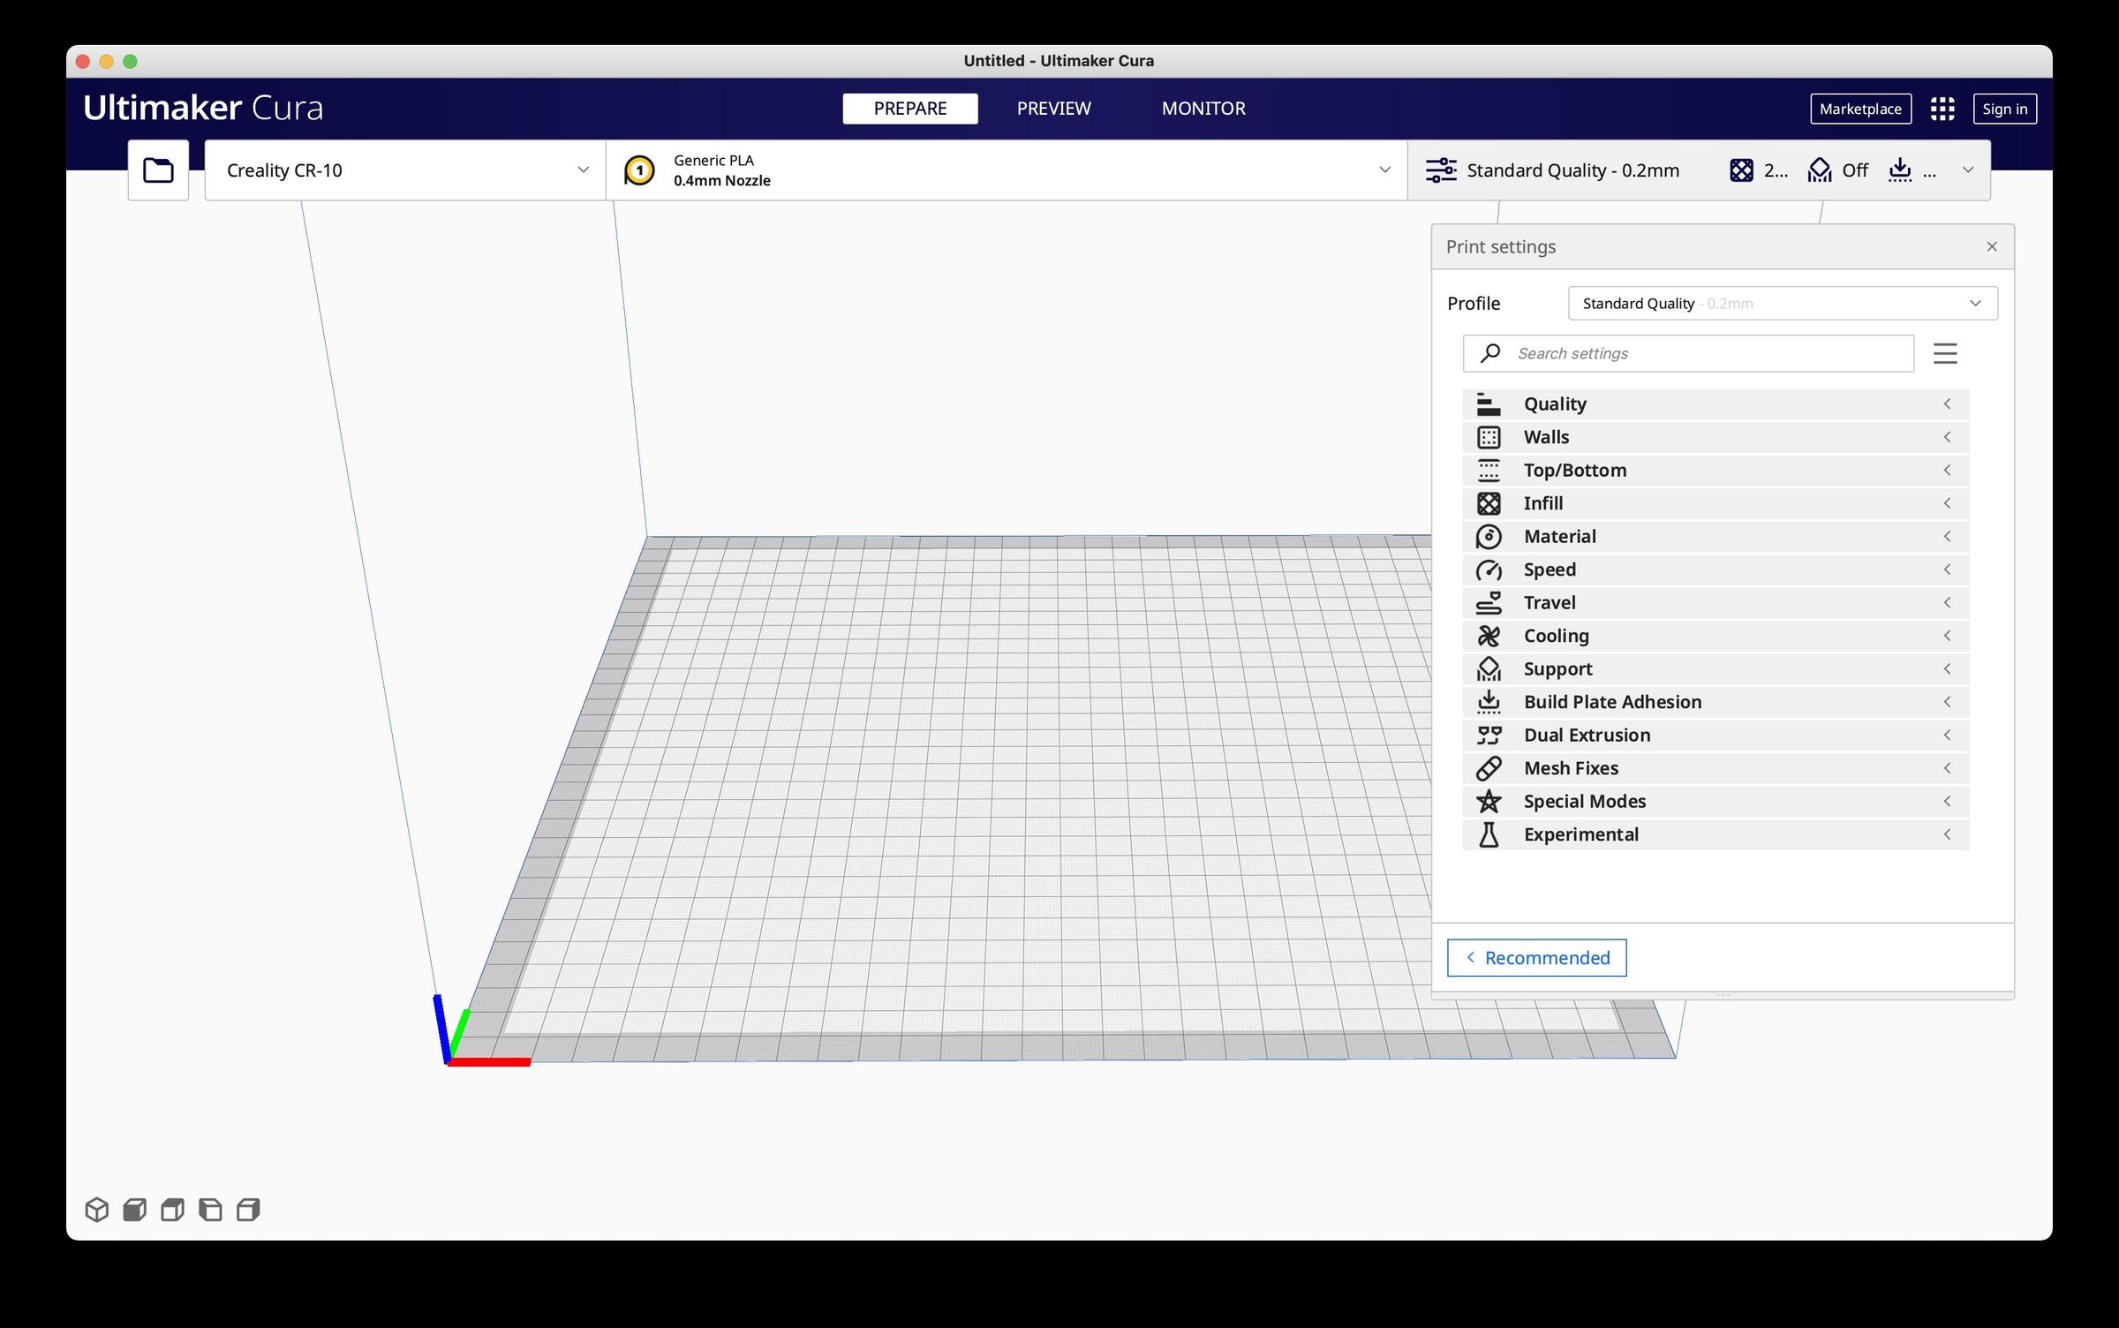2119x1328 pixels.
Task: Click the print settings sliders icon
Action: [x=1441, y=170]
